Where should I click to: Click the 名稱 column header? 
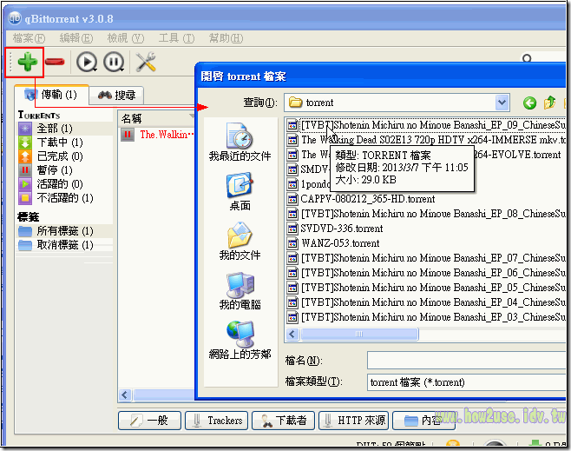[x=132, y=117]
